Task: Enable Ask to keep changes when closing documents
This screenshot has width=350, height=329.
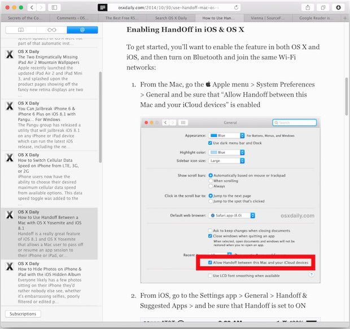Action: (210, 231)
